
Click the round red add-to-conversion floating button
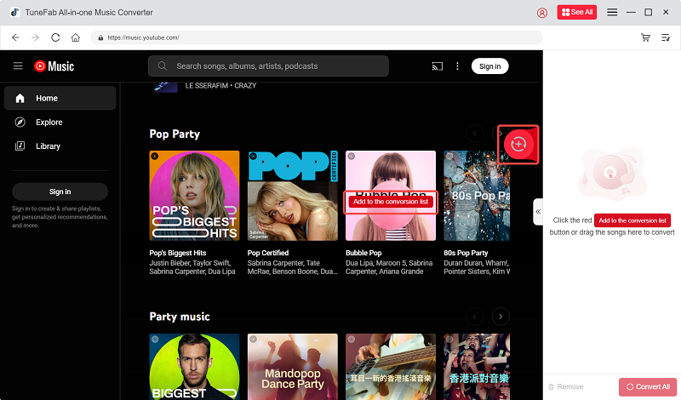(518, 144)
